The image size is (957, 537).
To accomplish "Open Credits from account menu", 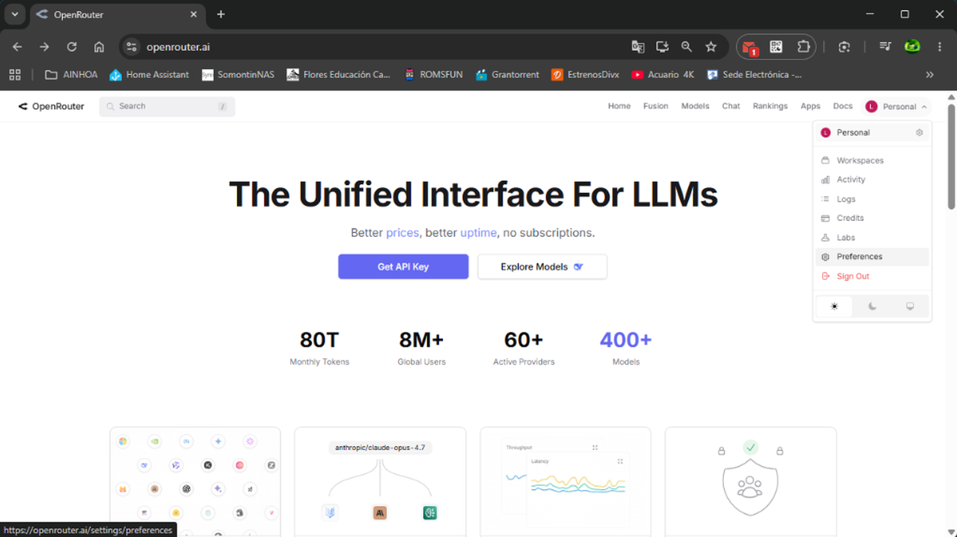I will pyautogui.click(x=872, y=218).
